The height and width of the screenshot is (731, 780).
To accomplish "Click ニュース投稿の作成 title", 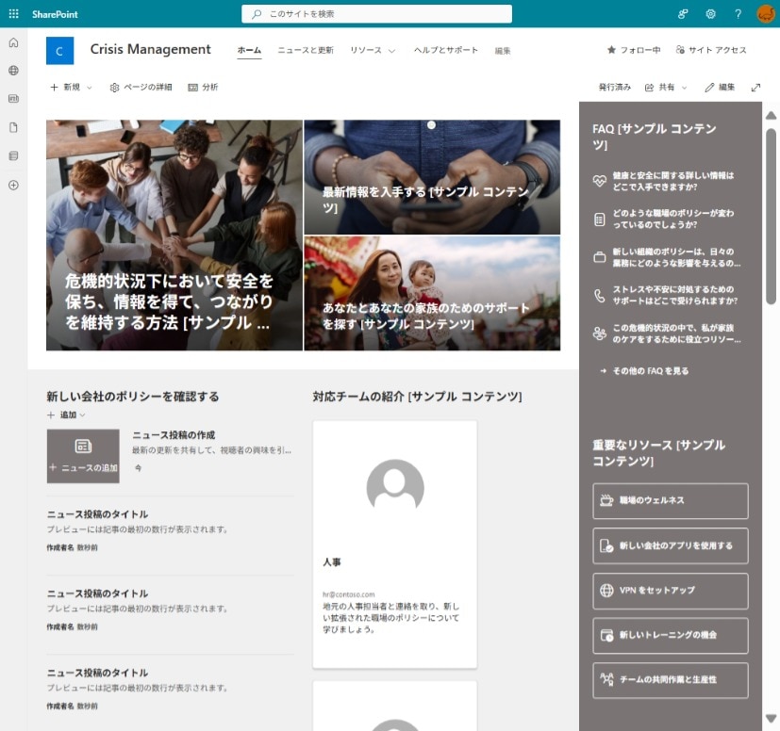I will pyautogui.click(x=174, y=435).
